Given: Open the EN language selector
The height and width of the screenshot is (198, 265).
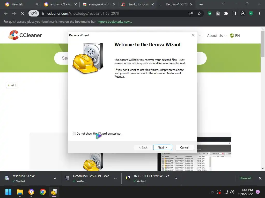Looking at the screenshot, I should click(x=235, y=36).
